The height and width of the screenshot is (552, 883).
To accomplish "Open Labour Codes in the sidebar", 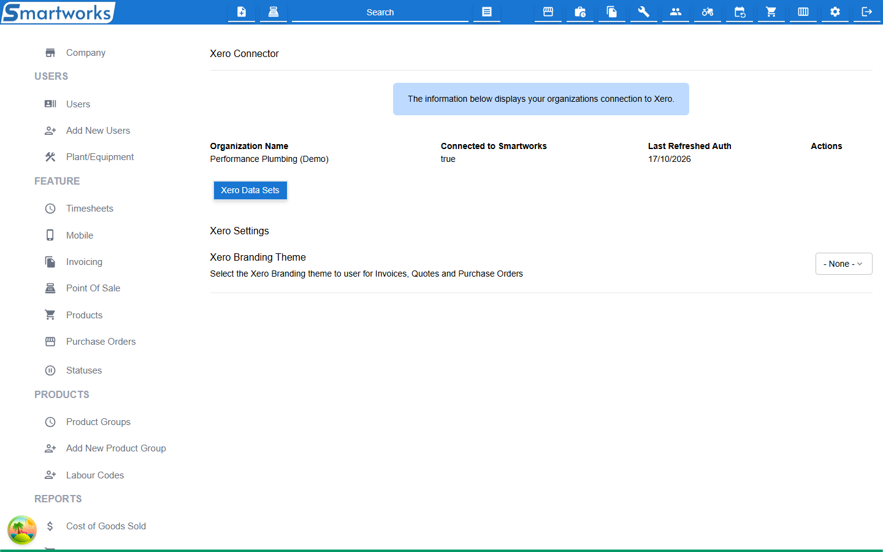I will pos(95,475).
